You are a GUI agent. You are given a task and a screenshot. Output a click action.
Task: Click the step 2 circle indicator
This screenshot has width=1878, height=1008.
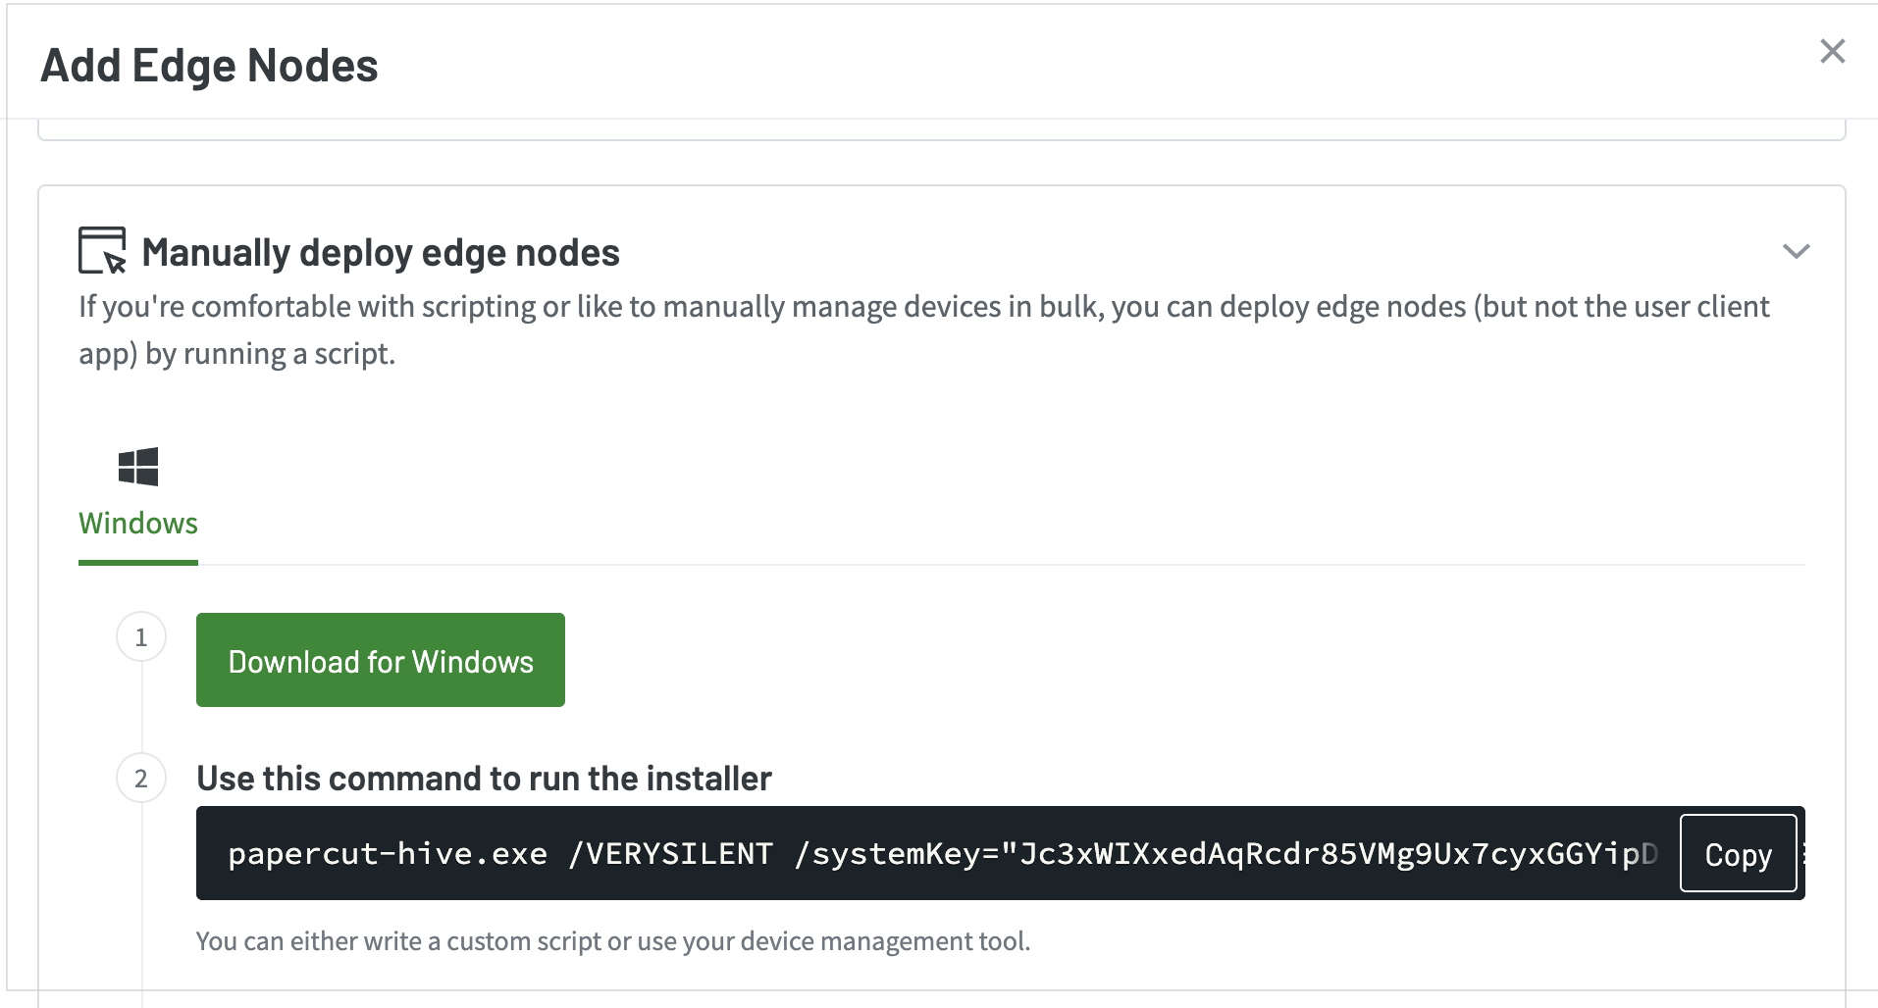click(140, 778)
